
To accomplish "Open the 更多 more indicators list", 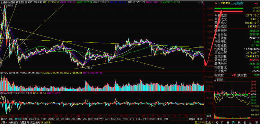I will click(160, 119).
